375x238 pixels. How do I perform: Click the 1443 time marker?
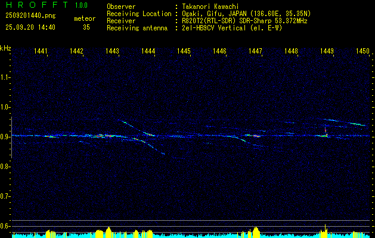coord(112,51)
